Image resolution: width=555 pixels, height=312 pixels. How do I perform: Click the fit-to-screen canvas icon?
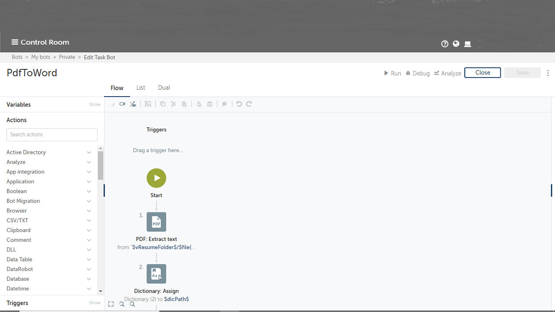111,304
